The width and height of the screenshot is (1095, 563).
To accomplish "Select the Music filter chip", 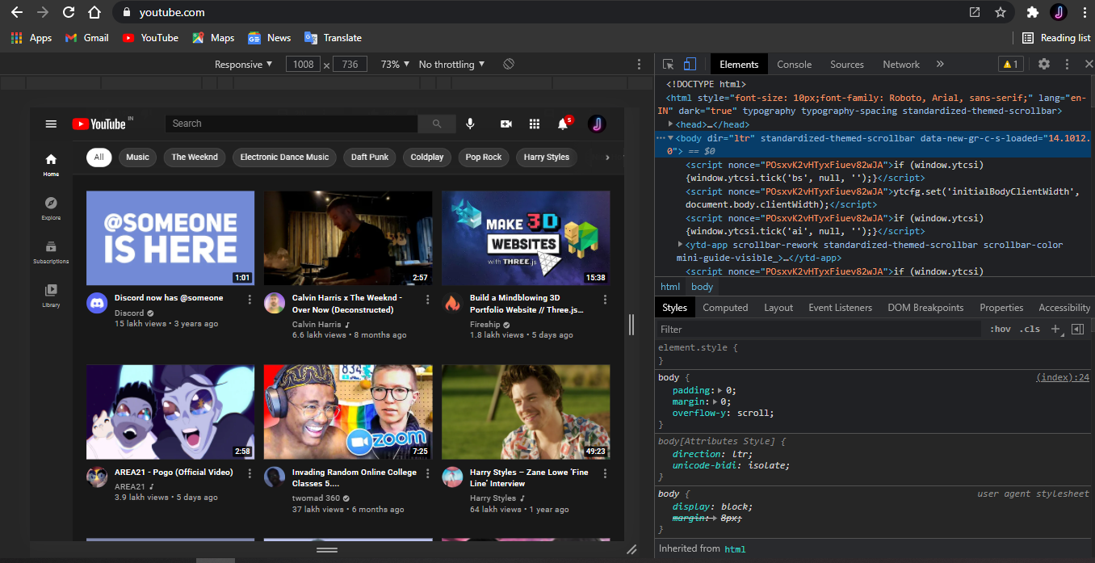I will point(137,158).
